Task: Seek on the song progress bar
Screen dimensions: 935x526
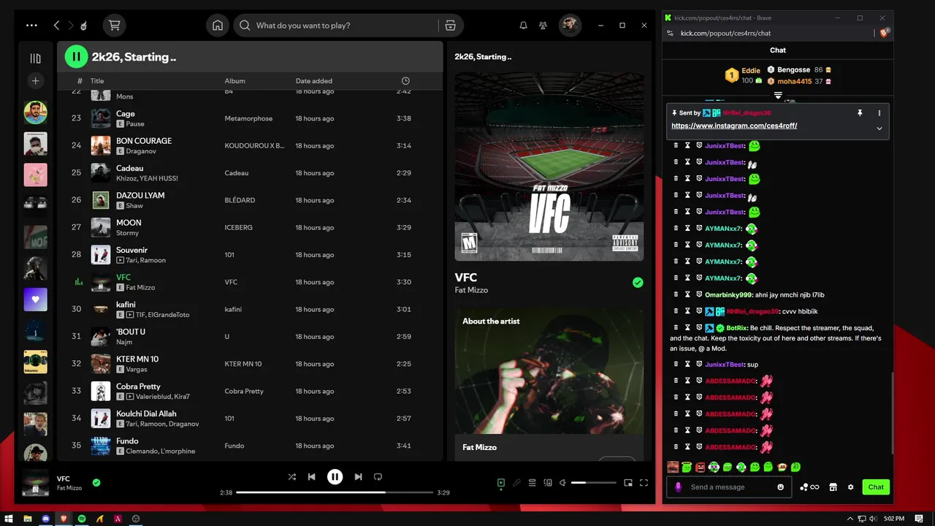Action: 335,492
